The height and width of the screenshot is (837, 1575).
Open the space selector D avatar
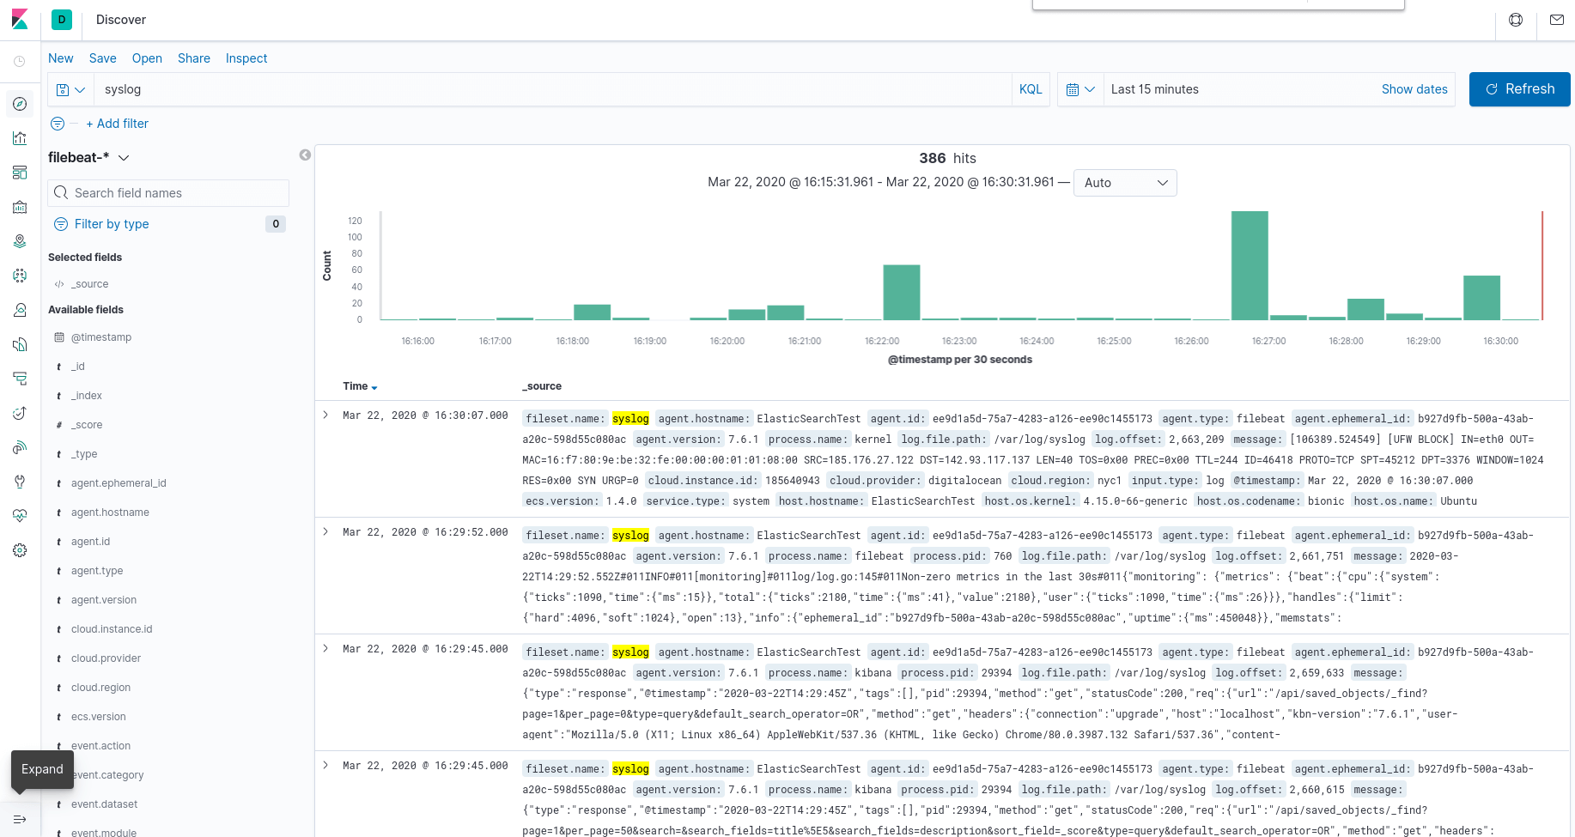62,20
